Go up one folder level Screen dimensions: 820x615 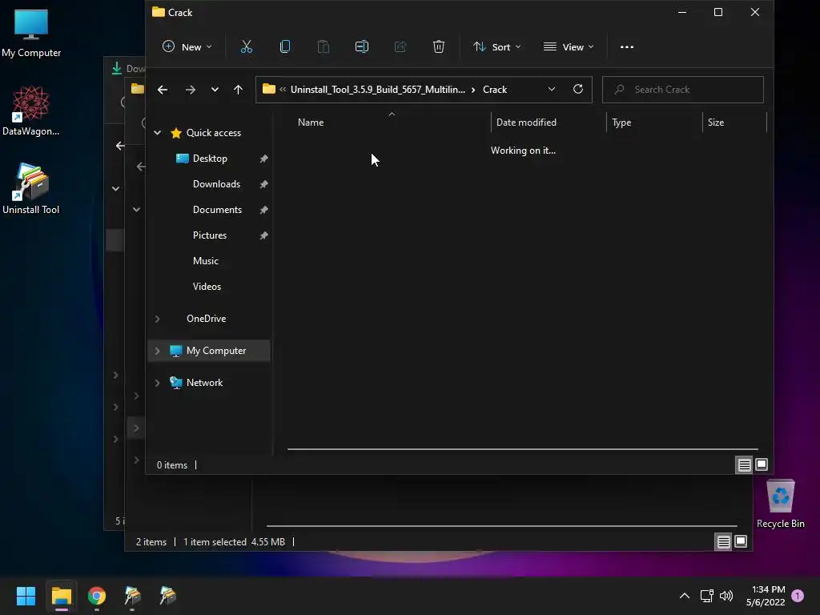(238, 90)
